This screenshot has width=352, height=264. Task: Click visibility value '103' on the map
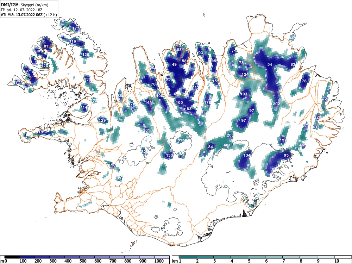pos(244,94)
